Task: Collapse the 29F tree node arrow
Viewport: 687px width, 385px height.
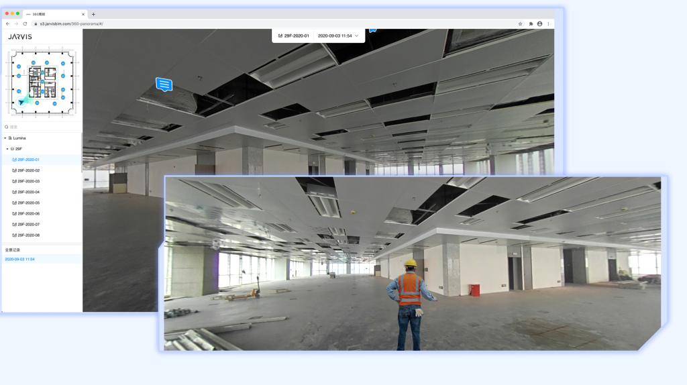Action: coord(7,149)
